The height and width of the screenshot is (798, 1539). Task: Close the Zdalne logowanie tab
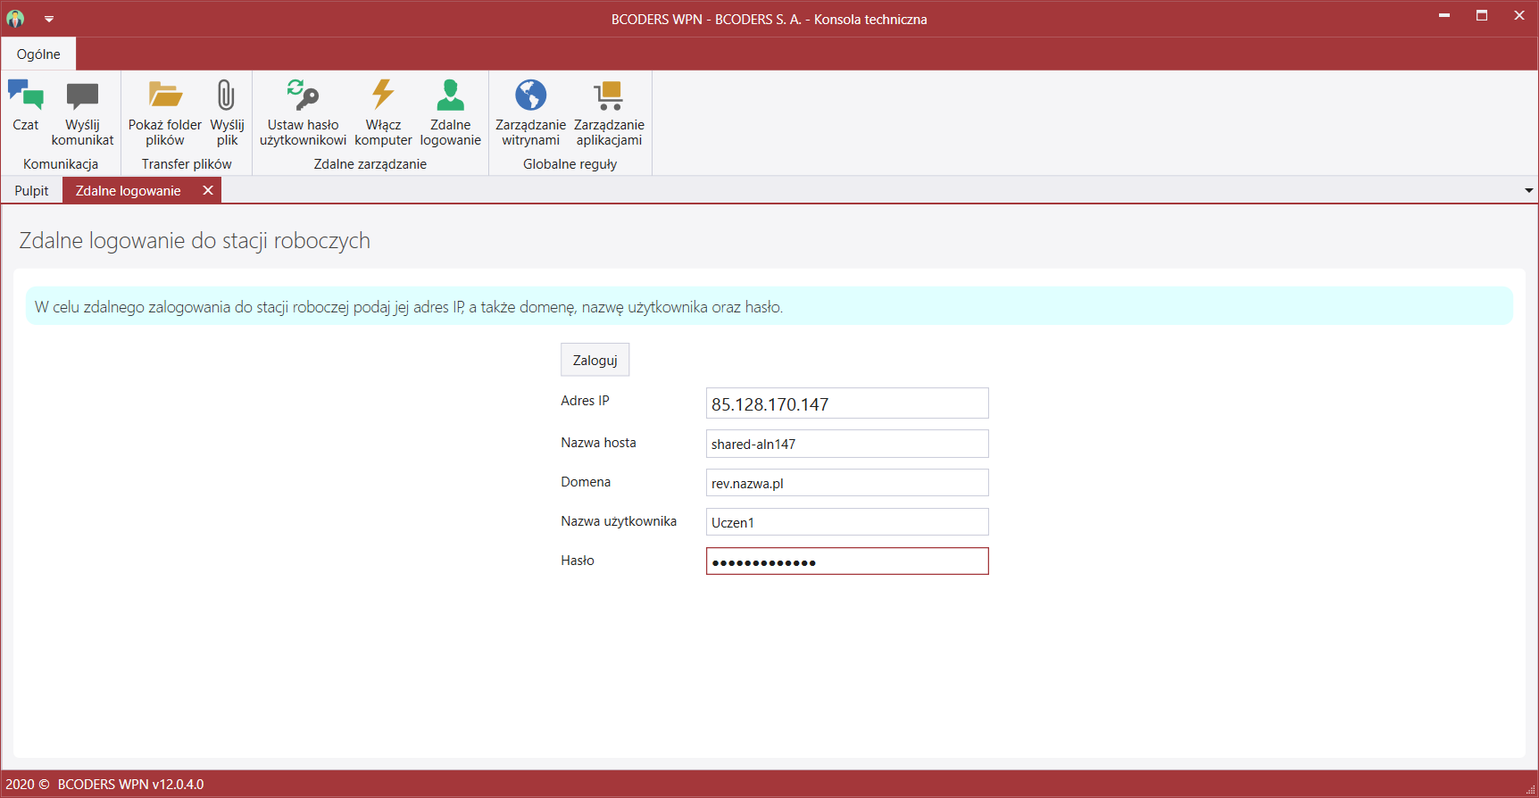click(208, 190)
